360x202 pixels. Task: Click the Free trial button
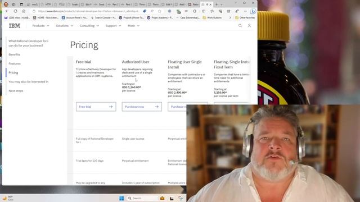tap(96, 107)
